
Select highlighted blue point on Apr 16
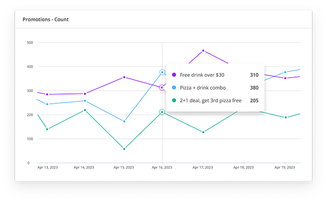162,72
